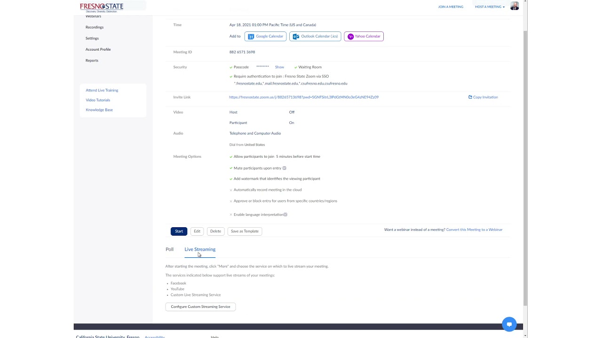Click the YouTube list item
602x338 pixels.
(x=177, y=289)
